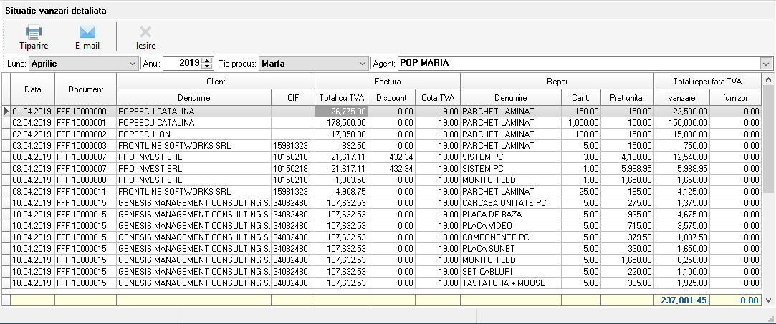The image size is (776, 324).
Task: Increase the year with the up arrow
Action: [x=208, y=60]
